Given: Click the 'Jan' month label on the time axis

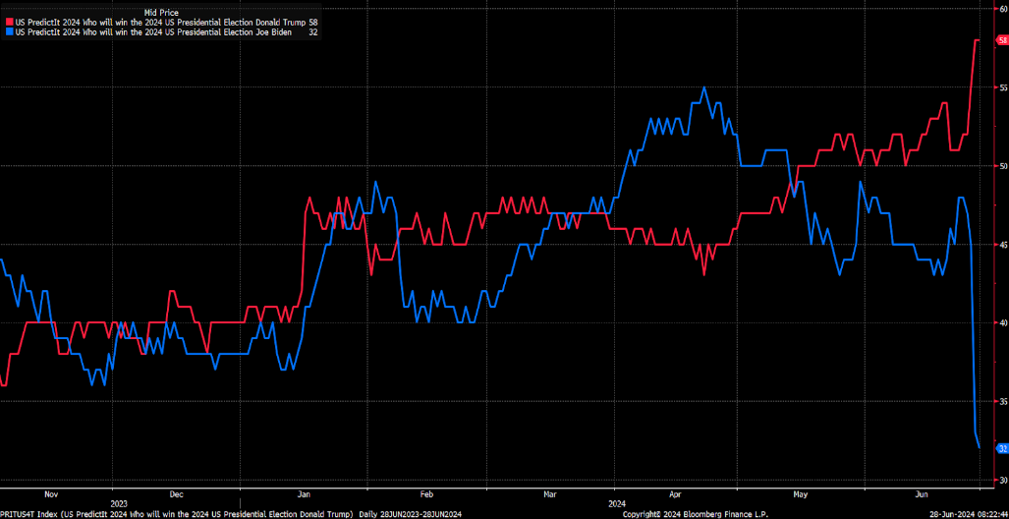Looking at the screenshot, I should click(305, 493).
